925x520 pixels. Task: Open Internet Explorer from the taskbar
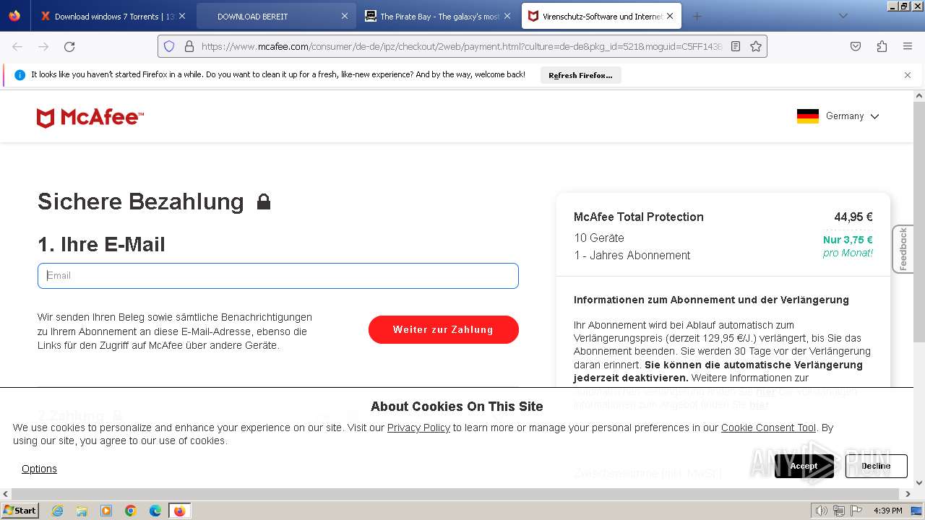pyautogui.click(x=57, y=511)
